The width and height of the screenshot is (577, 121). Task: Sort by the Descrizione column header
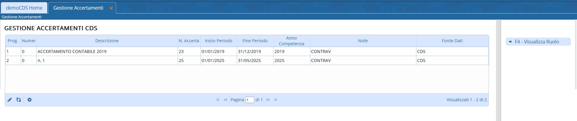coord(107,41)
